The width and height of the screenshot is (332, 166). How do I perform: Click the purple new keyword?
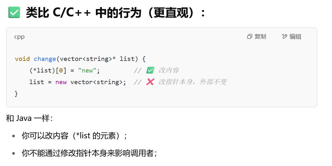tap(61, 82)
